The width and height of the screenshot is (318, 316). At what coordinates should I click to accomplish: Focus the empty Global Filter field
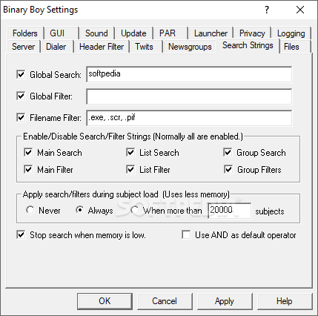[189, 96]
